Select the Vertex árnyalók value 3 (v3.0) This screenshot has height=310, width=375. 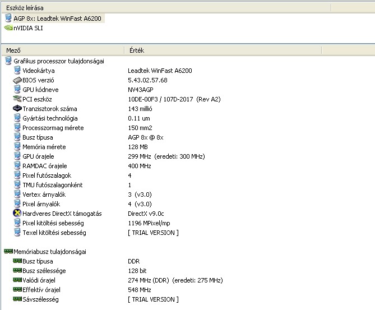140,195
